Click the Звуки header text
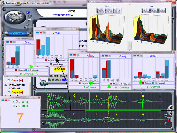Screen dimensions: 177x133 [72, 11]
